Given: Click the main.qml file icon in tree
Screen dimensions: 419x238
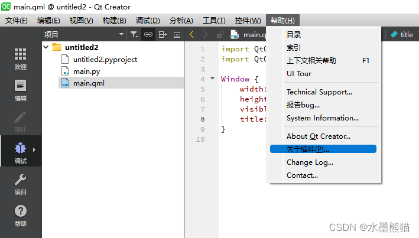Looking at the screenshot, I should tap(65, 83).
